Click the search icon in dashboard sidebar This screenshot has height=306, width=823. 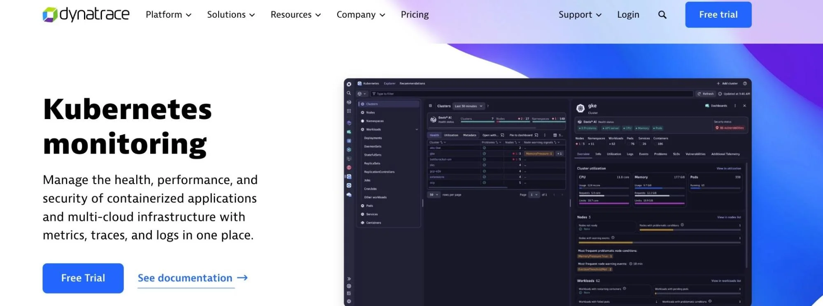(349, 93)
